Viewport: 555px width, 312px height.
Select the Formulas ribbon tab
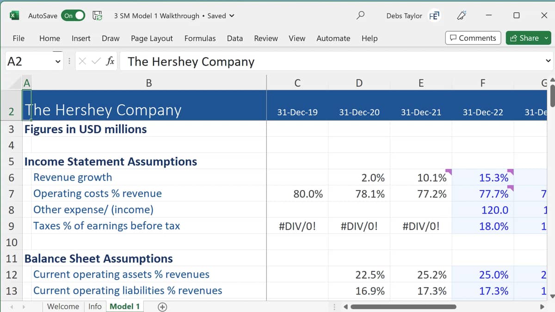(x=200, y=38)
